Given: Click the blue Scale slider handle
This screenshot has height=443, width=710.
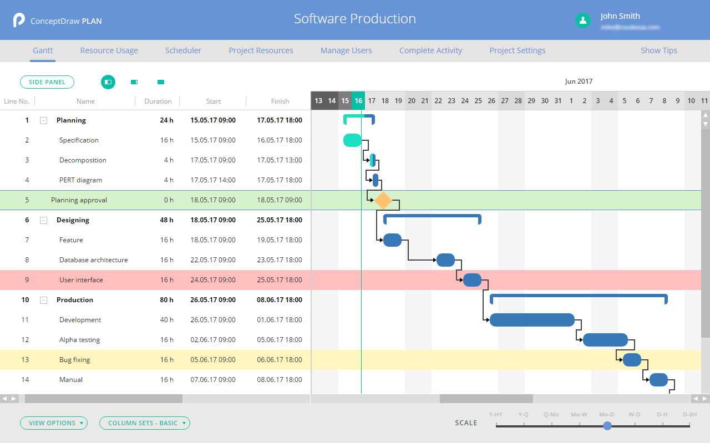Looking at the screenshot, I should point(607,426).
